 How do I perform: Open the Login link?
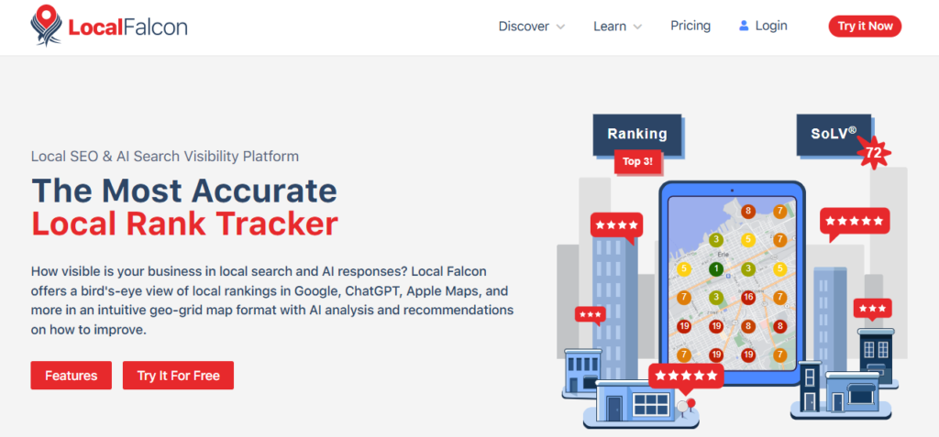pos(770,26)
